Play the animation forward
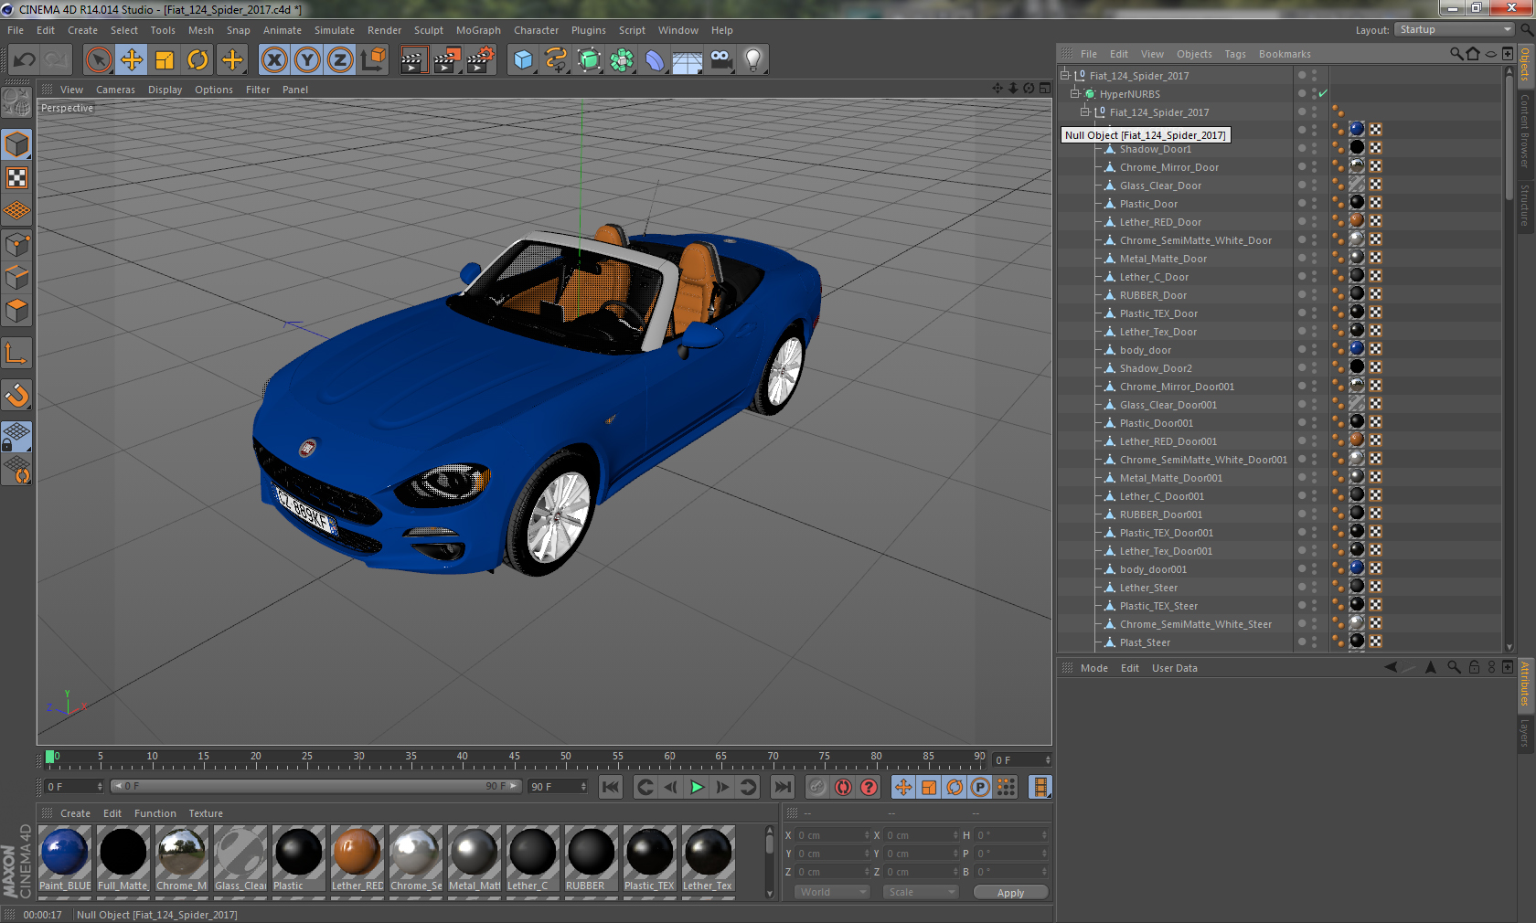 pyautogui.click(x=697, y=787)
